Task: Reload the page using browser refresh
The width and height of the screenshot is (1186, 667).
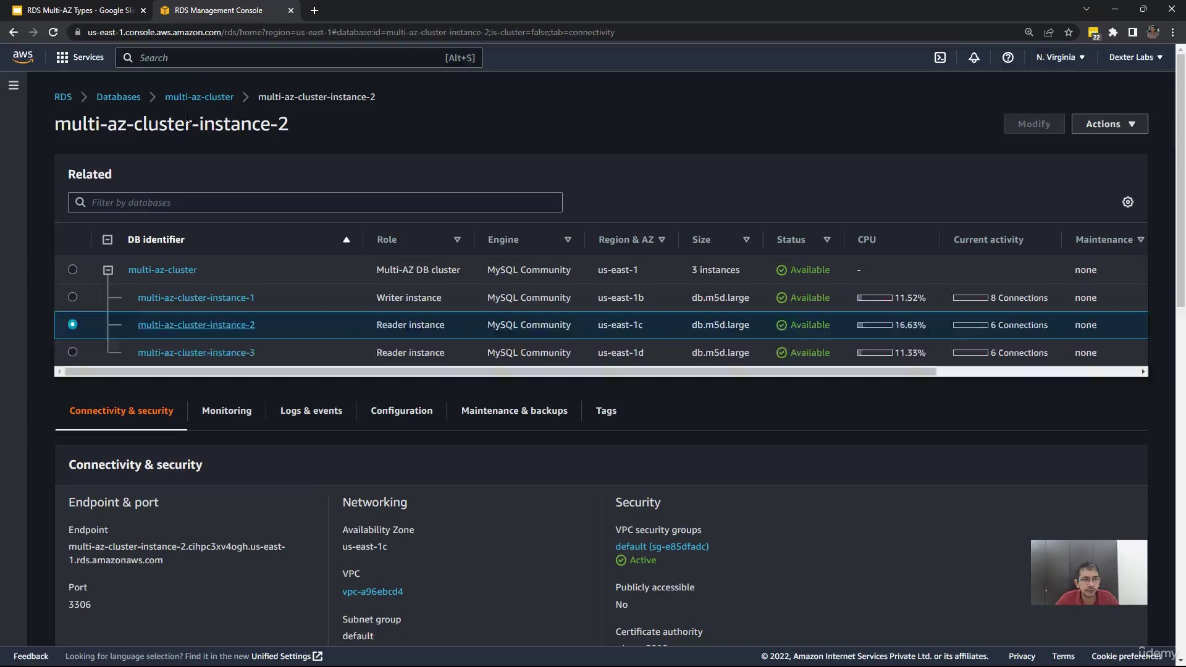Action: (53, 32)
